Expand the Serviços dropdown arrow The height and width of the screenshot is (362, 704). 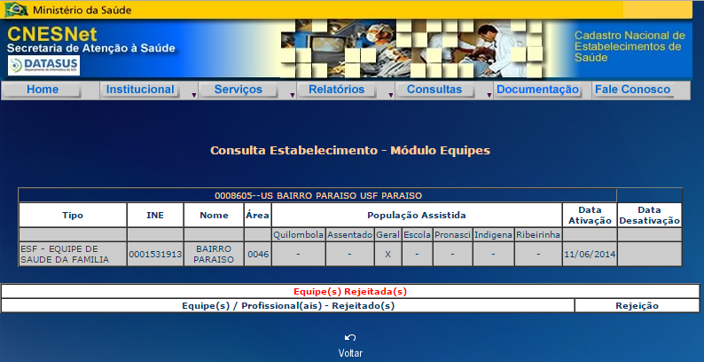[293, 95]
